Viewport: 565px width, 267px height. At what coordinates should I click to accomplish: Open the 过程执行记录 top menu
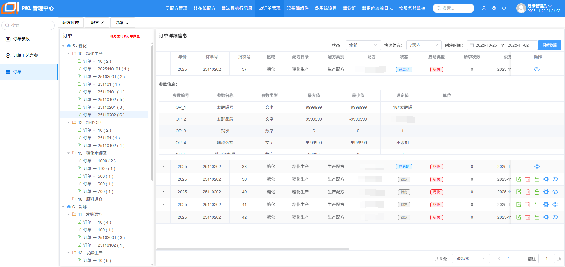coord(237,8)
